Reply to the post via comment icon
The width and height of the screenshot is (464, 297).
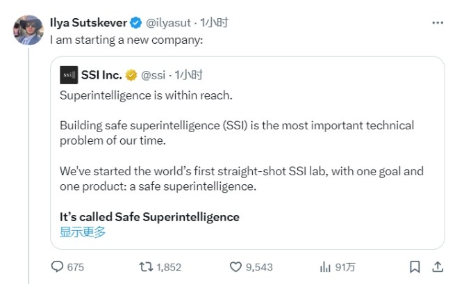[58, 267]
